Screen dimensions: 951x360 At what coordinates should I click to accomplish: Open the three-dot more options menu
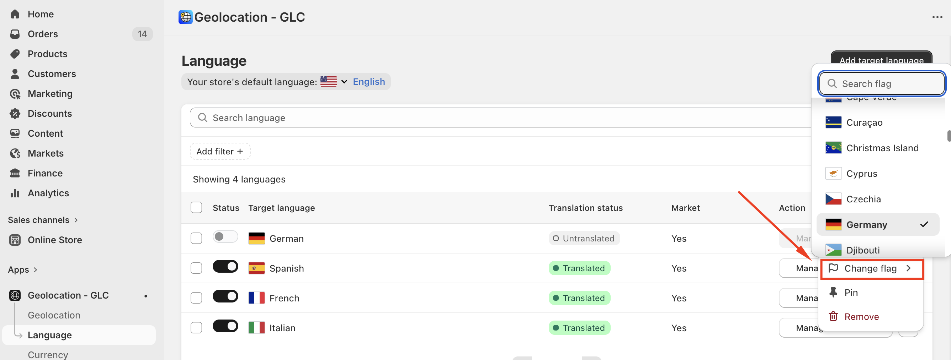click(937, 17)
